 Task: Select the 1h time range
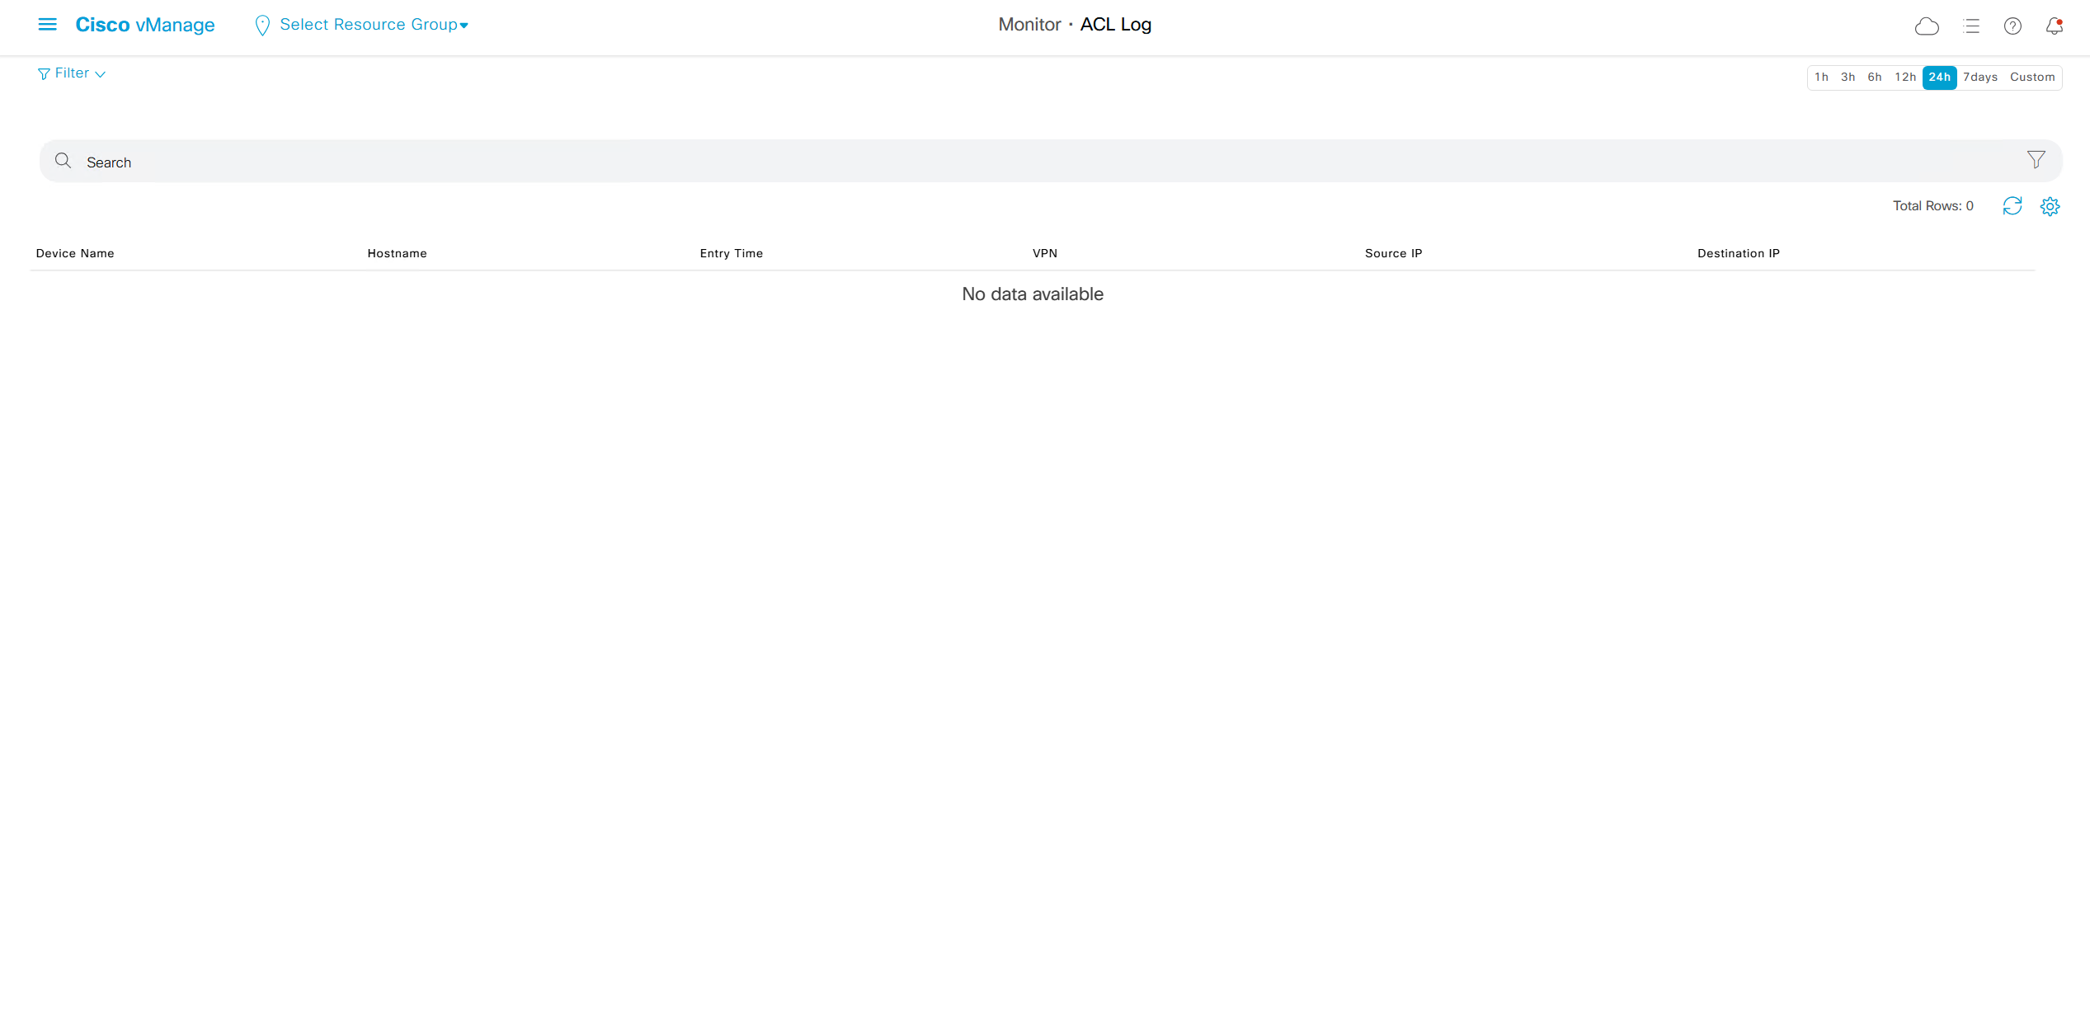tap(1821, 78)
